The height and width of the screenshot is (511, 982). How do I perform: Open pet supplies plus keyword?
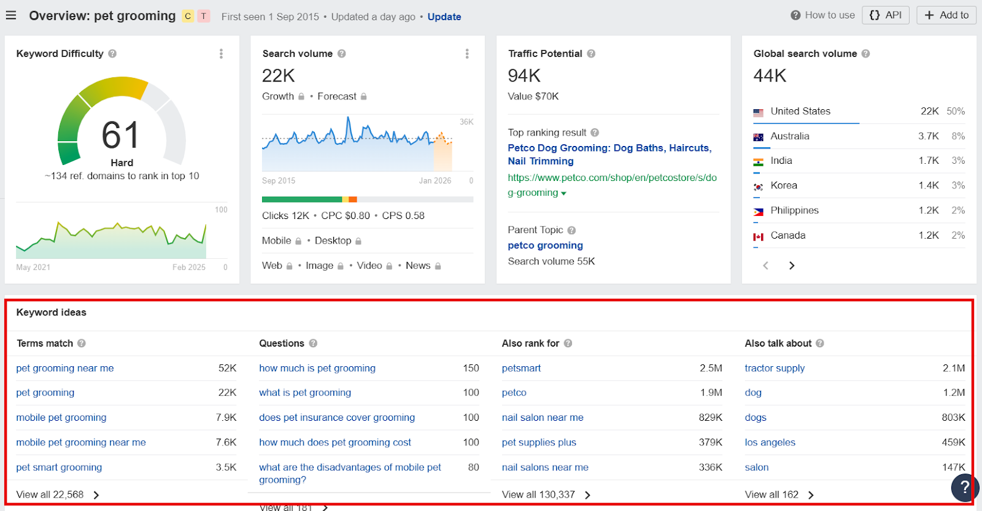click(539, 442)
